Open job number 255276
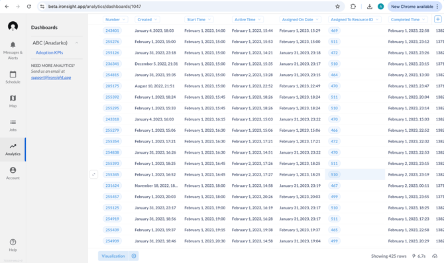The image size is (444, 263). point(112,42)
